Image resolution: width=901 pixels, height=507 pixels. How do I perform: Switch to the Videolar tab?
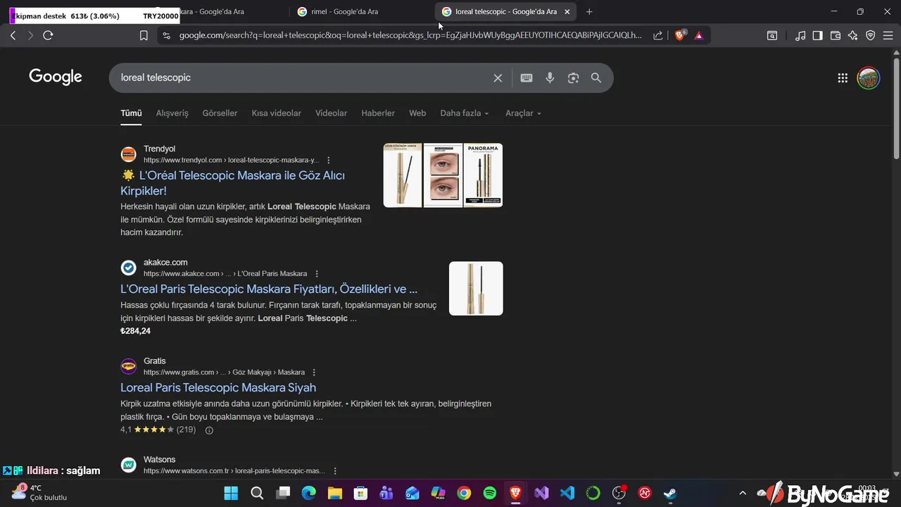coord(331,113)
